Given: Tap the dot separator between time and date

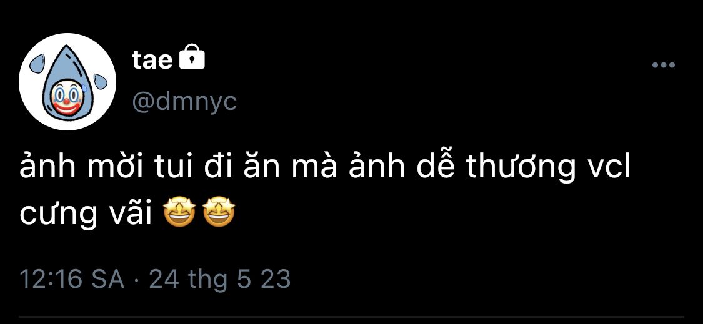Looking at the screenshot, I should (x=137, y=280).
